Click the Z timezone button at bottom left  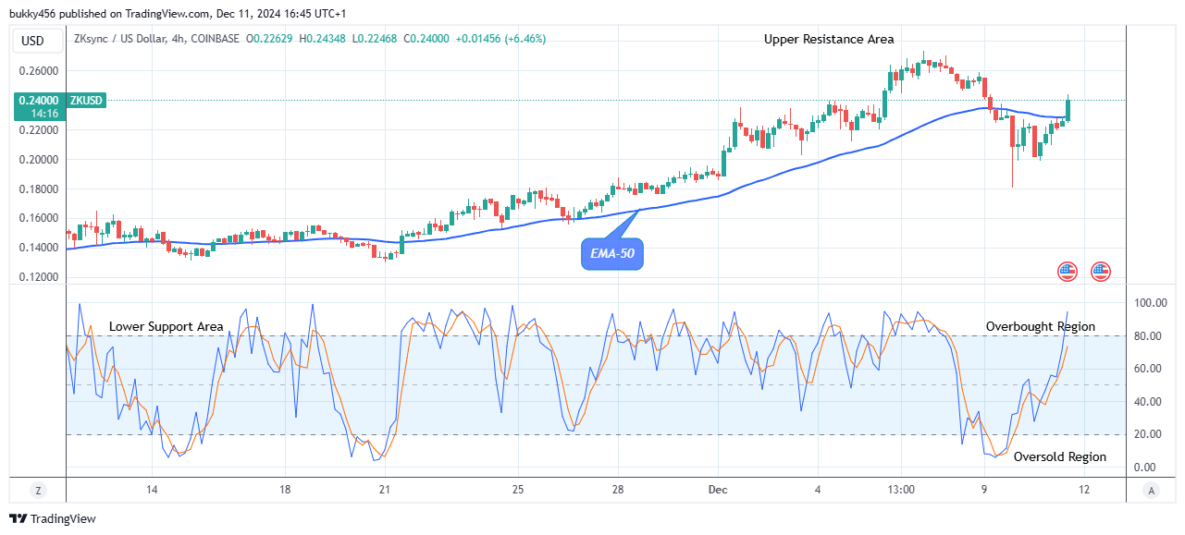(x=39, y=490)
